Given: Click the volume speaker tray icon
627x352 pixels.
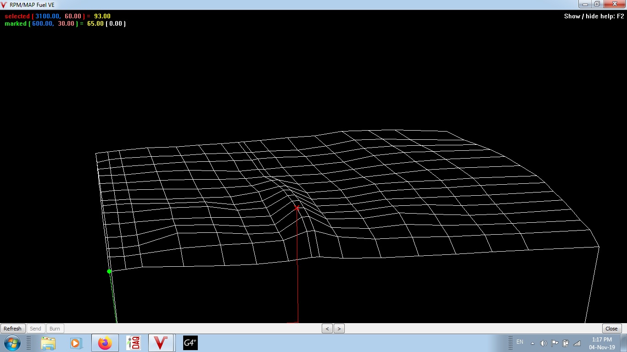Looking at the screenshot, I should pos(543,343).
